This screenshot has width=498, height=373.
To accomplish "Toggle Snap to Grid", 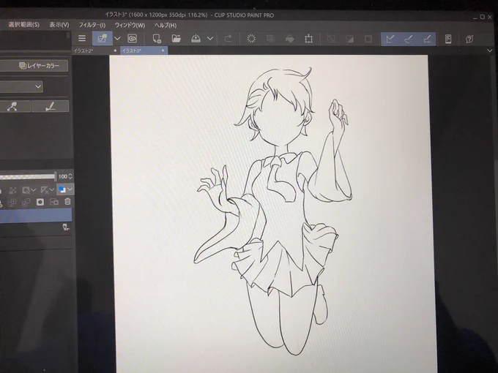I will tap(427, 39).
